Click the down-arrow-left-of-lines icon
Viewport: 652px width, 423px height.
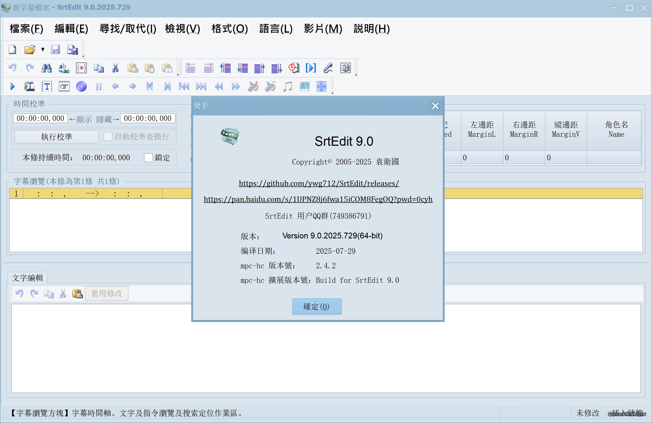(243, 68)
